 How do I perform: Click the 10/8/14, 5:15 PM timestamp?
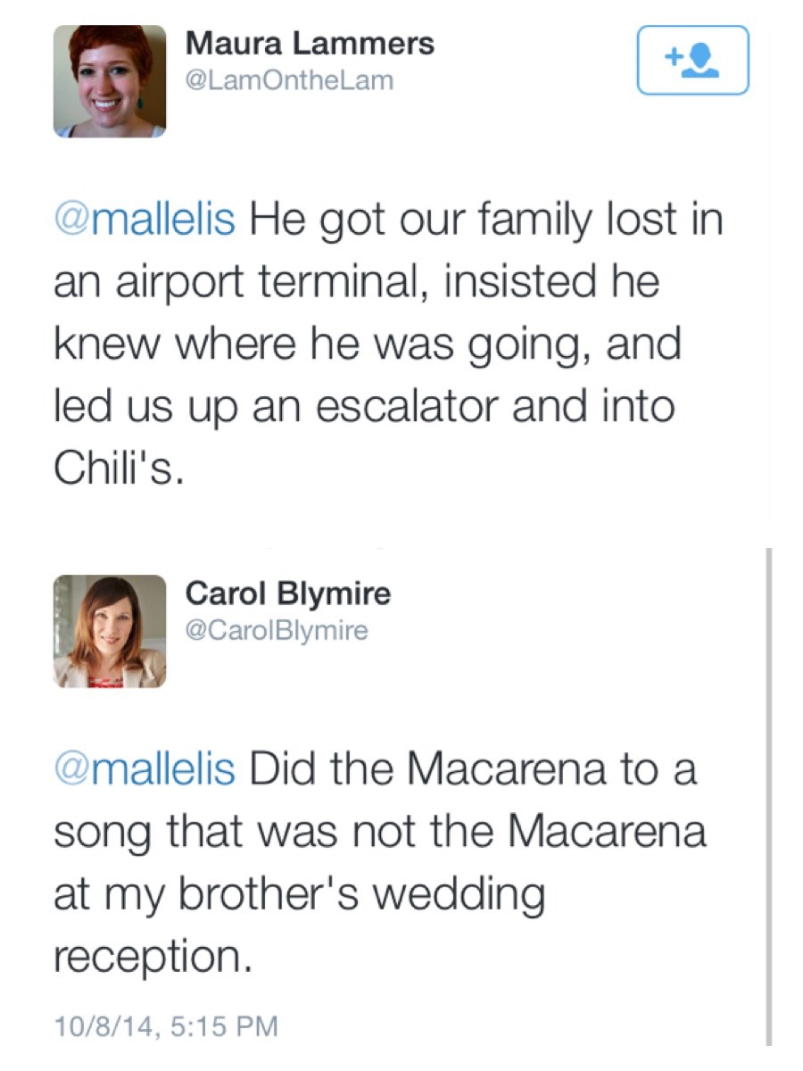click(166, 1025)
